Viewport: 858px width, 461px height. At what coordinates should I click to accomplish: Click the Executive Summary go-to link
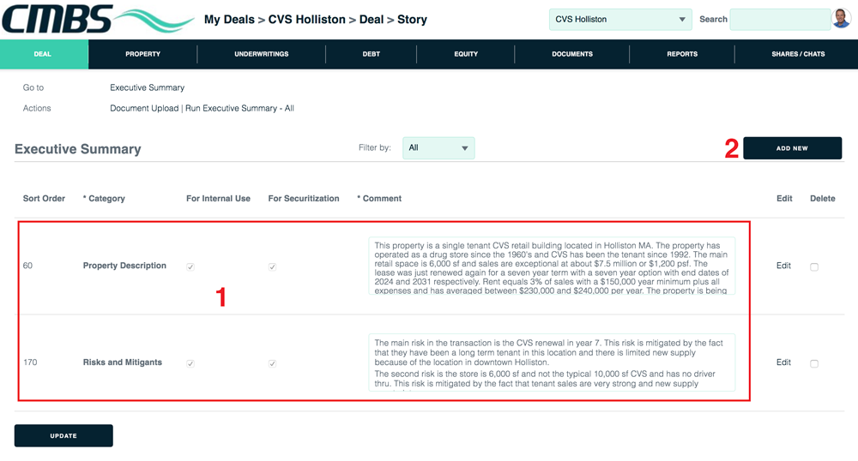pos(148,87)
